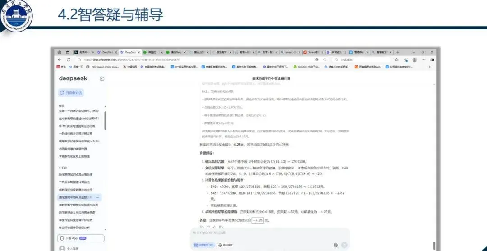Click the sidebar history scrollbar thumb
Image resolution: width=487 pixels, height=251 pixels.
(x=105, y=120)
